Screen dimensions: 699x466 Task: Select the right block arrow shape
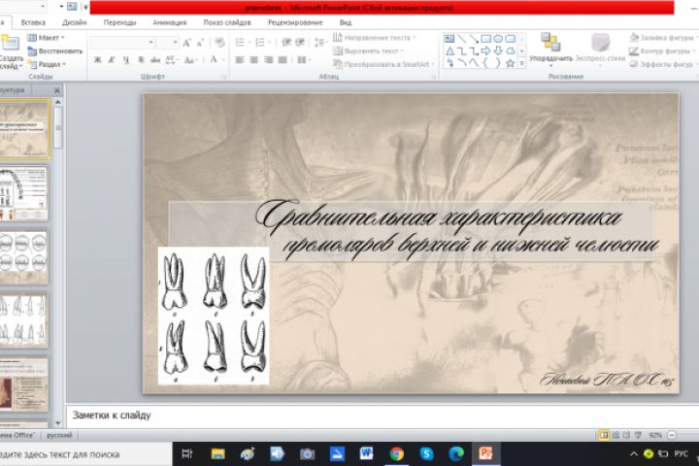(486, 50)
